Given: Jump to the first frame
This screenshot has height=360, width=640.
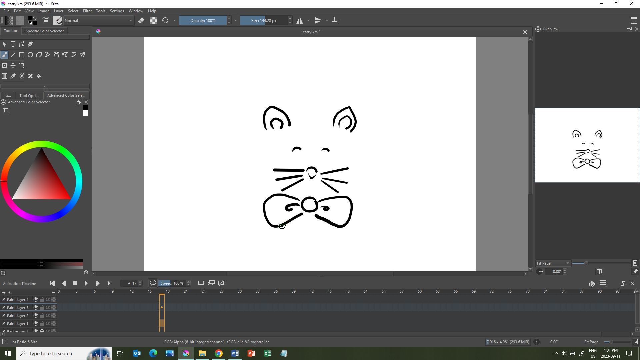Looking at the screenshot, I should pos(52,283).
